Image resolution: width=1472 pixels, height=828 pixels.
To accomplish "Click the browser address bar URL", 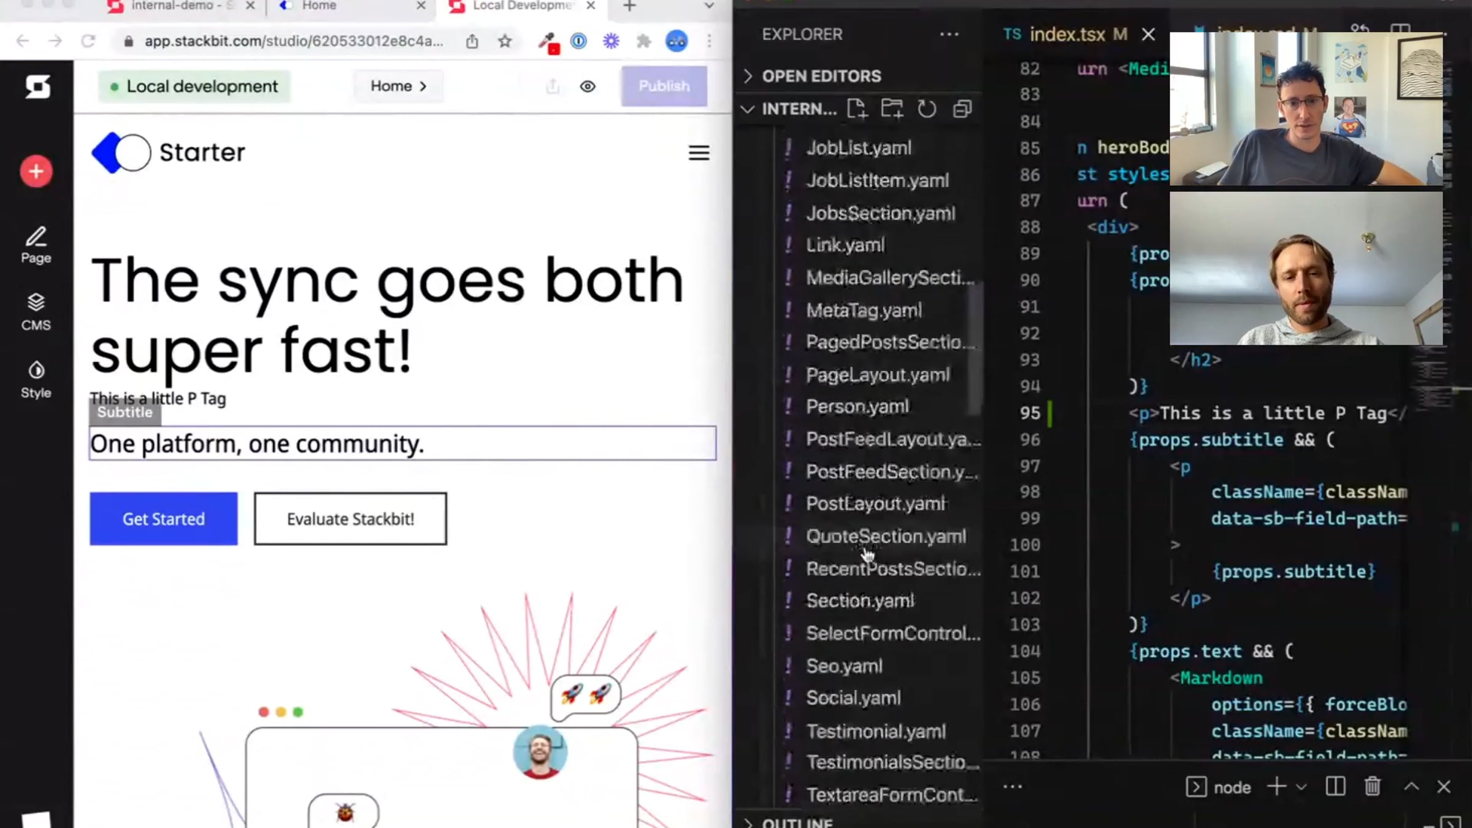I will [x=293, y=41].
